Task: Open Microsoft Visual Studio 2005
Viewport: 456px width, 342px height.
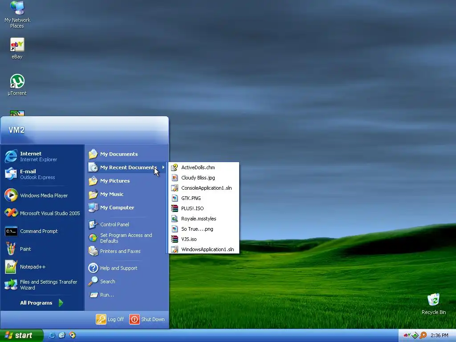Action: pos(42,213)
